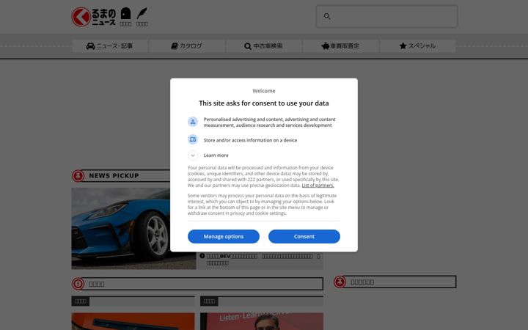Click the NEWS PICKUP heading
The width and height of the screenshot is (528, 330).
(114, 176)
